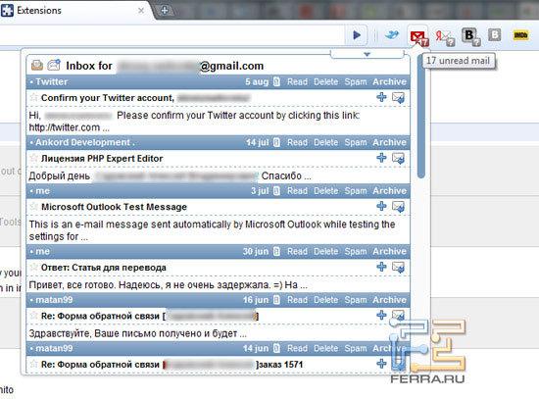The image size is (539, 399).
Task: Mark 3 jul me message as Read
Action: (297, 191)
